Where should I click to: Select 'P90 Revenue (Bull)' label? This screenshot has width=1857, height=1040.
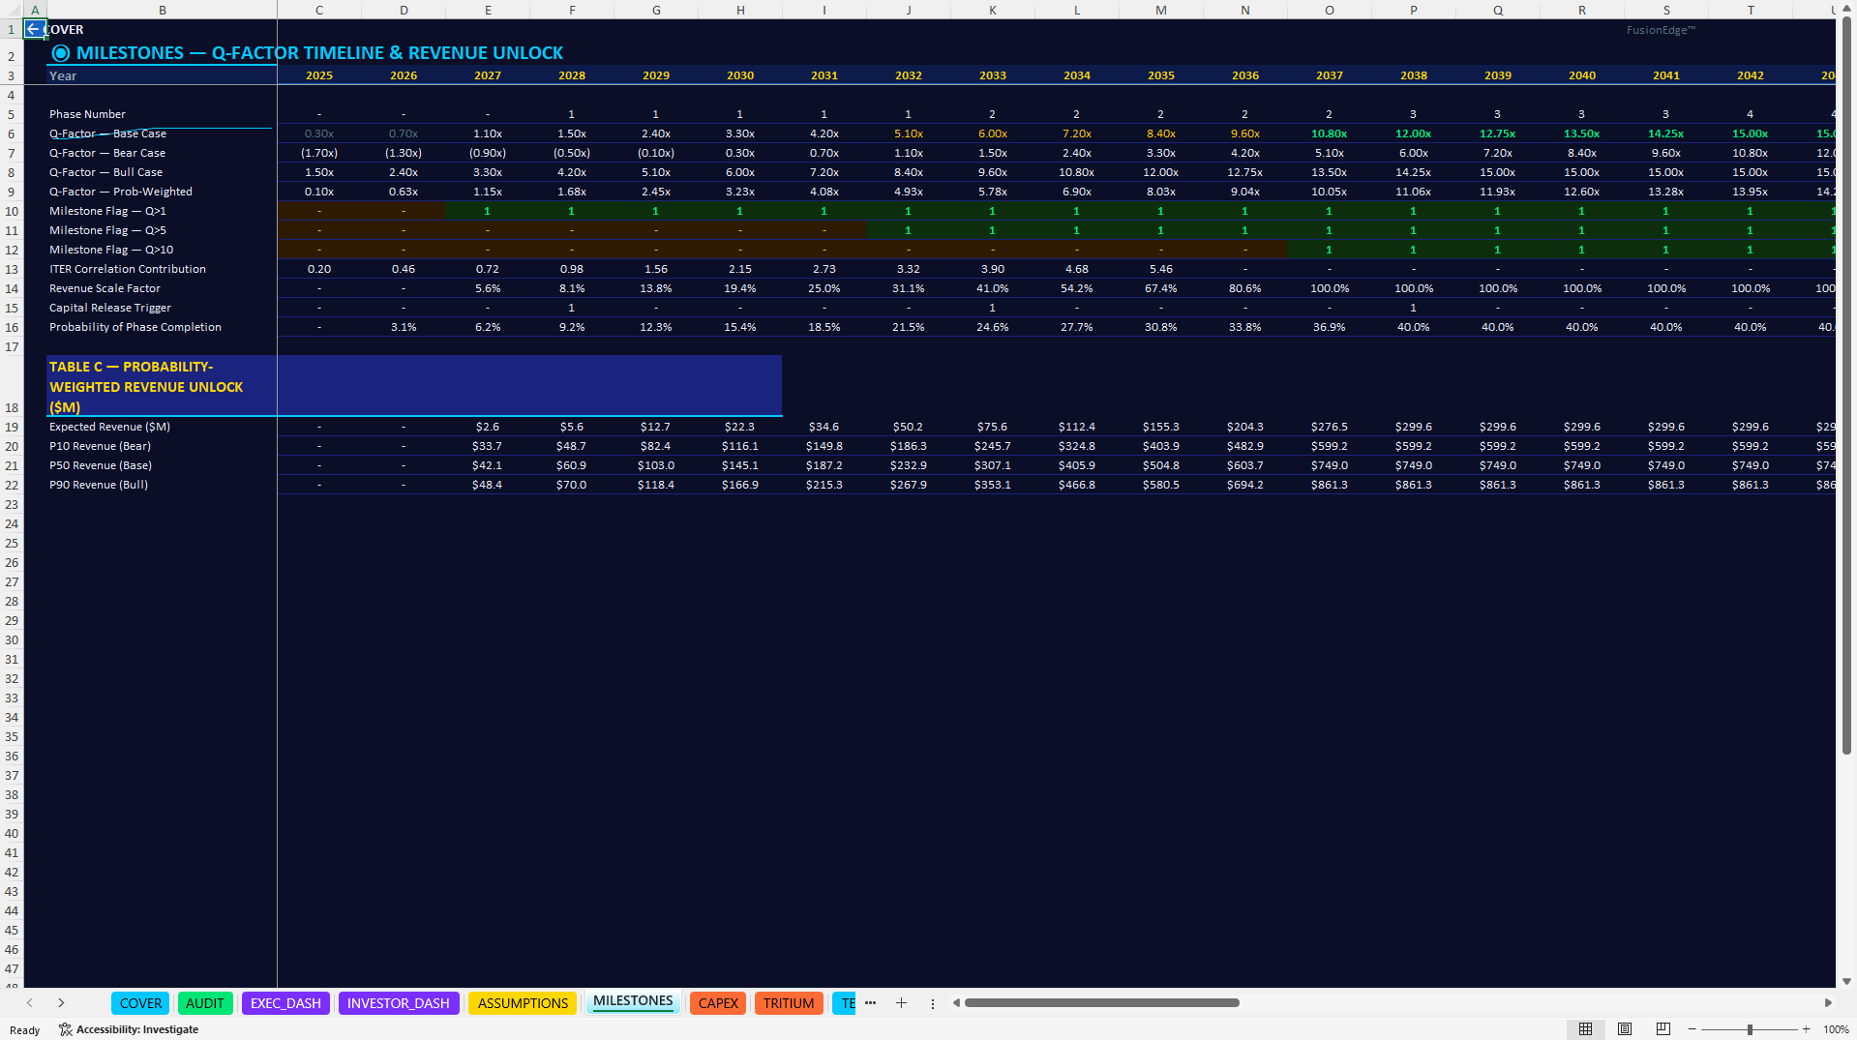coord(162,485)
